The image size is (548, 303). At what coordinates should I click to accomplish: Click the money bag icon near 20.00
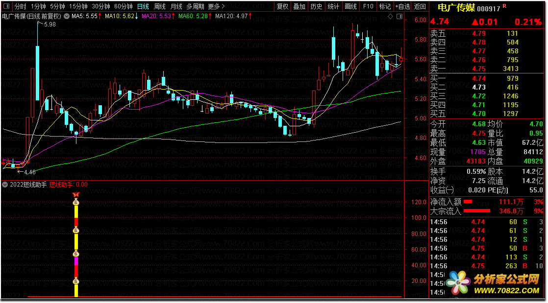tap(76, 280)
